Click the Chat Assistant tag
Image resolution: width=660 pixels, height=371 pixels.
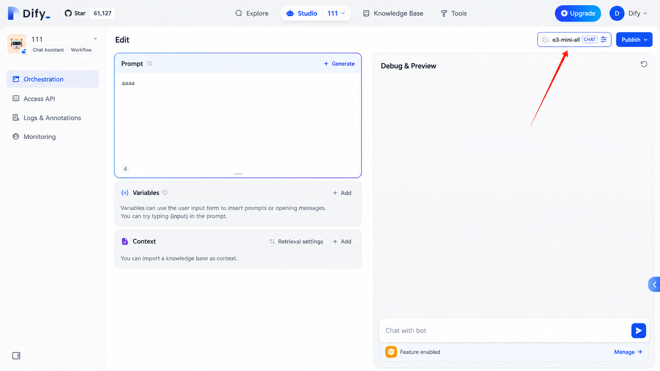[x=48, y=50]
